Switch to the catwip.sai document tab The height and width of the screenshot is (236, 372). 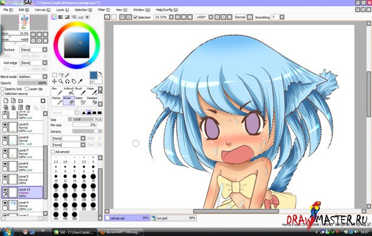click(x=127, y=218)
